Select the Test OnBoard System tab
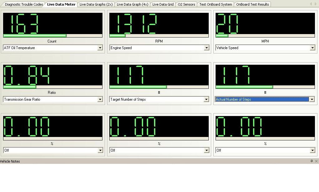Screen dimensions: 319x192 pos(216,4)
